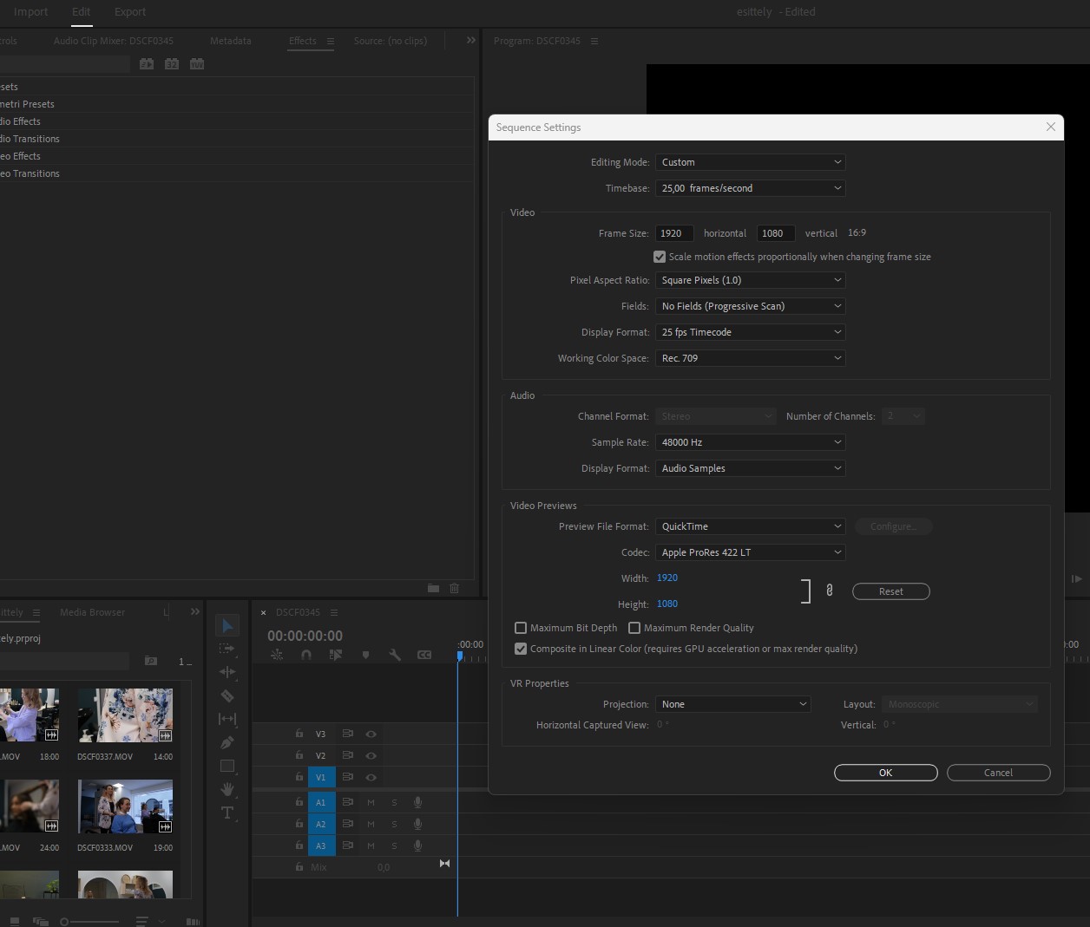The width and height of the screenshot is (1090, 927).
Task: Uncheck Composite in Linear Color
Action: [x=521, y=649]
